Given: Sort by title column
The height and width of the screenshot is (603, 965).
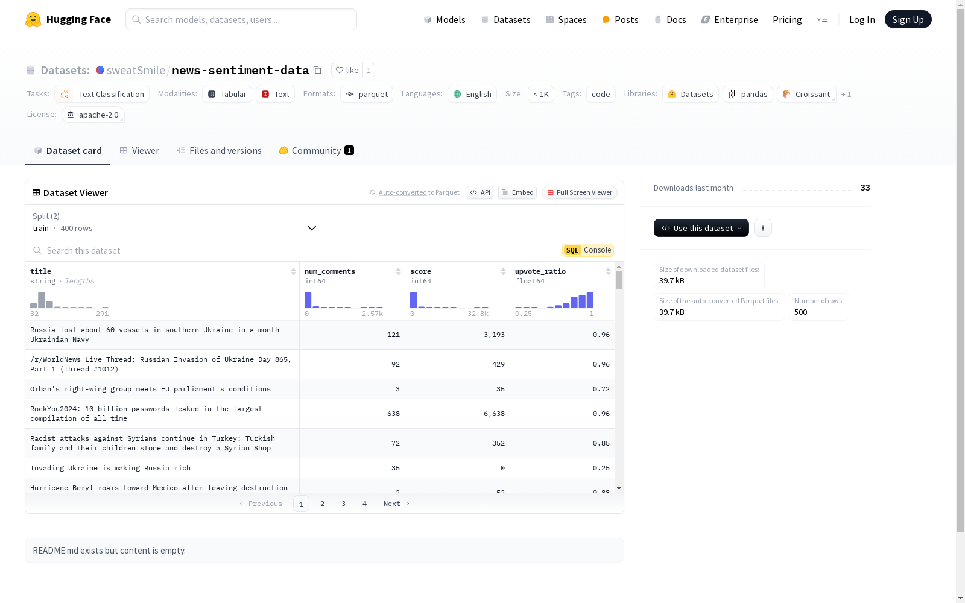Looking at the screenshot, I should pyautogui.click(x=293, y=271).
